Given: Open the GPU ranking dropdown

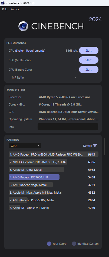Looking at the screenshot, I should tap(25, 145).
